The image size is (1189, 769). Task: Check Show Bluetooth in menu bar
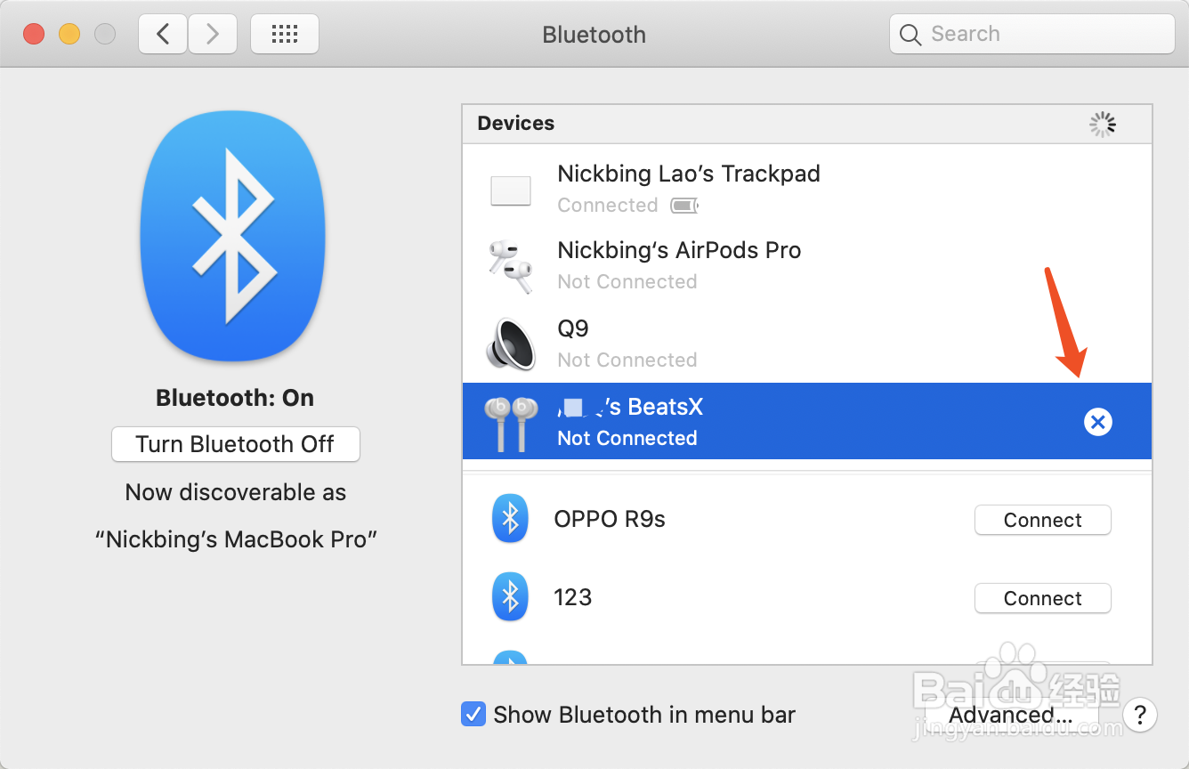pyautogui.click(x=473, y=714)
